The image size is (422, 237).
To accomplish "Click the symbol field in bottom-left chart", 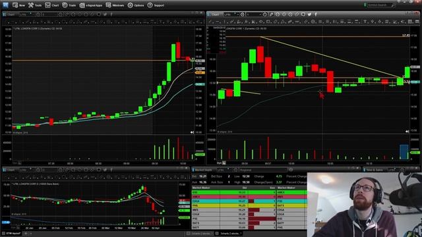I will pos(26,170).
